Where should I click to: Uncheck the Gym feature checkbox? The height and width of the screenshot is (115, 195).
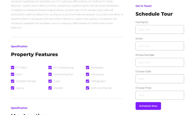(x=12, y=74)
